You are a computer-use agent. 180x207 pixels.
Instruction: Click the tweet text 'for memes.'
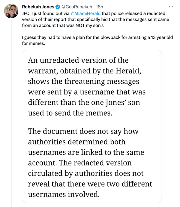click(x=33, y=43)
